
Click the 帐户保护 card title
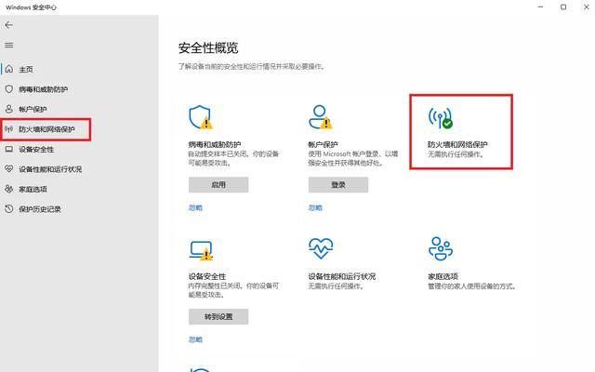[x=323, y=145]
